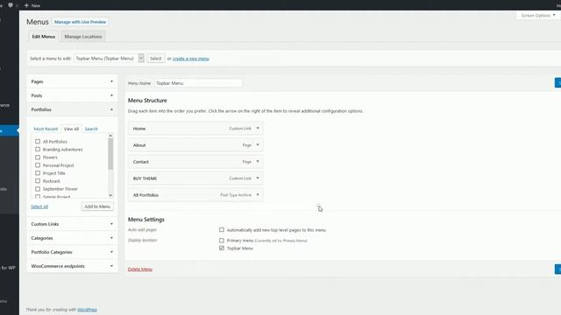Switch to the Manage Locations tab
Image resolution: width=561 pixels, height=315 pixels.
[83, 37]
